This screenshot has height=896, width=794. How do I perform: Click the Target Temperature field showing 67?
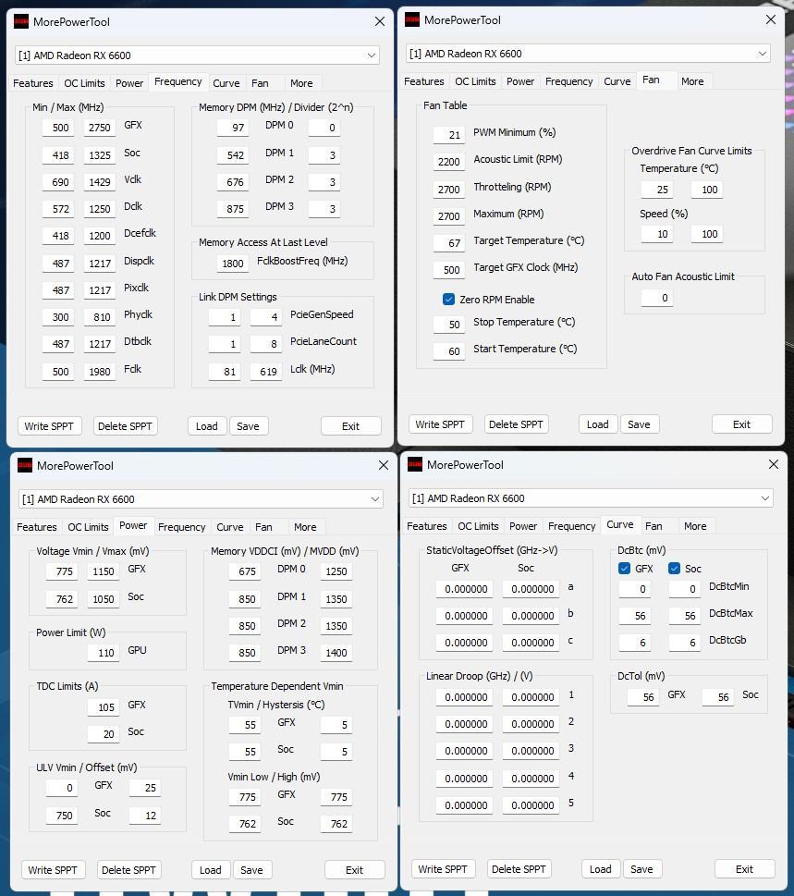(x=449, y=243)
